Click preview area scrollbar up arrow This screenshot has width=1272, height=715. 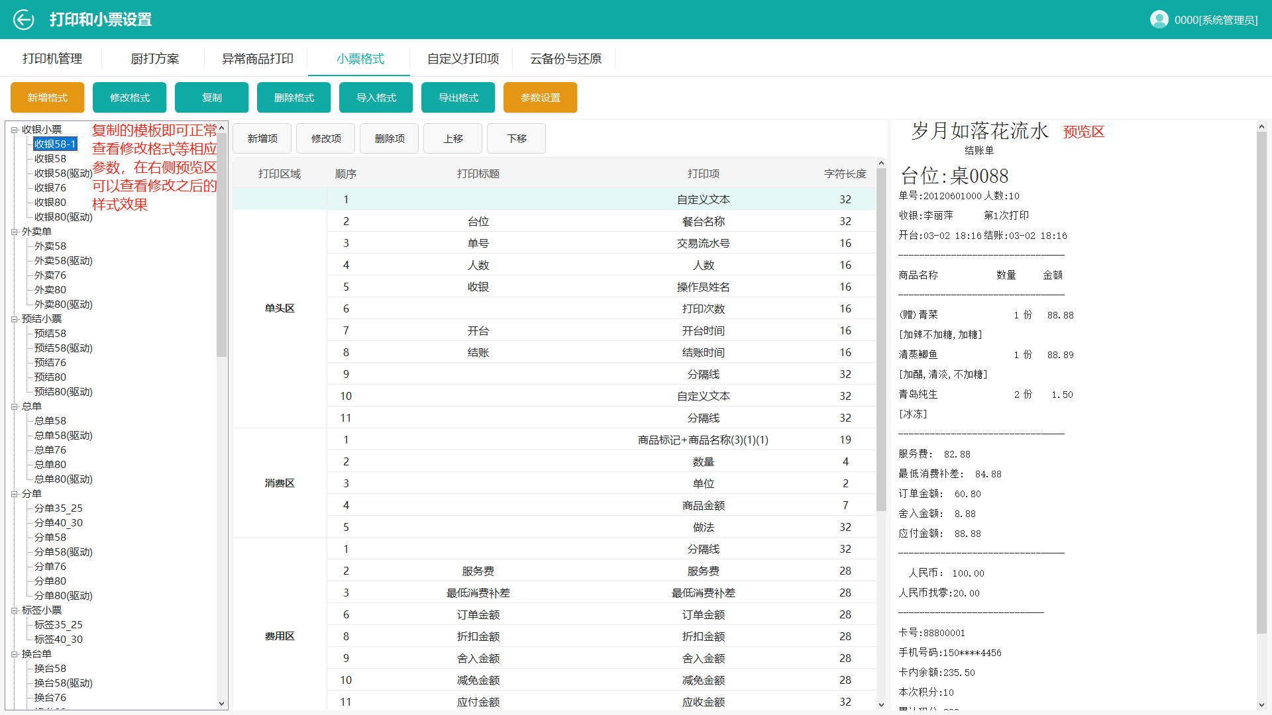pyautogui.click(x=1261, y=126)
